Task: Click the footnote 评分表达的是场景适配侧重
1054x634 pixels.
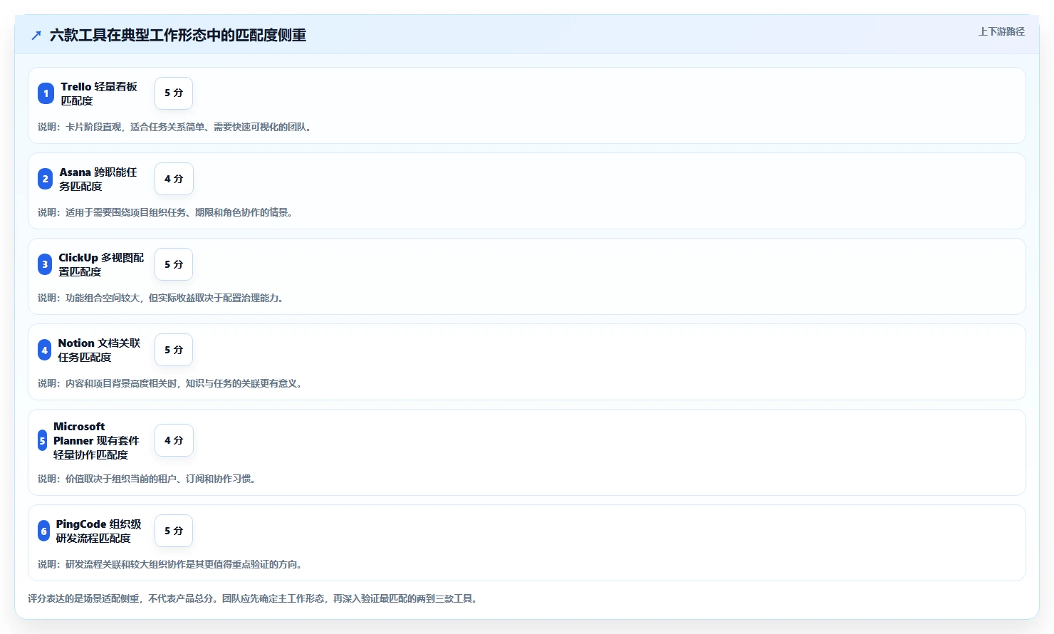Action: tap(253, 598)
